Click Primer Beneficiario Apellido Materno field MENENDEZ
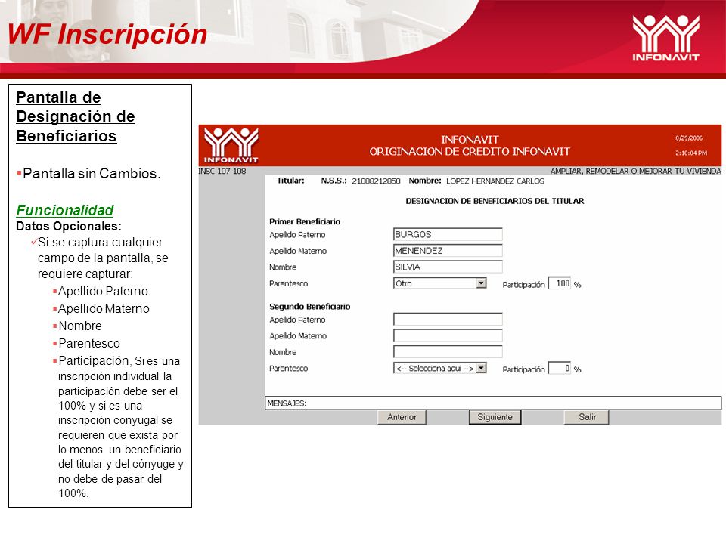The image size is (726, 544). click(448, 251)
